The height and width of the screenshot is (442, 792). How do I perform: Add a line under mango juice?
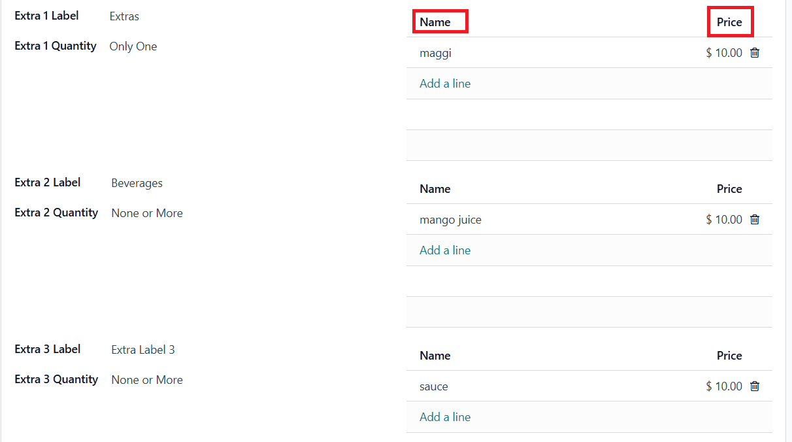pos(445,250)
